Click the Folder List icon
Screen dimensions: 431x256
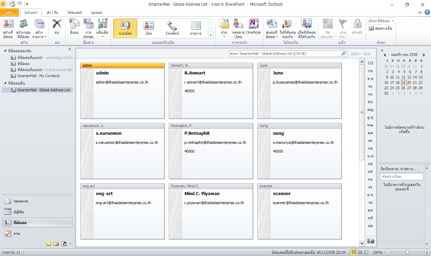point(56,244)
